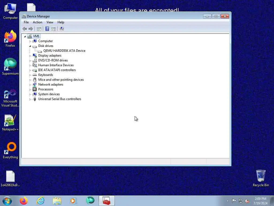Click the Network adapters icon
274x206 pixels.
point(35,84)
